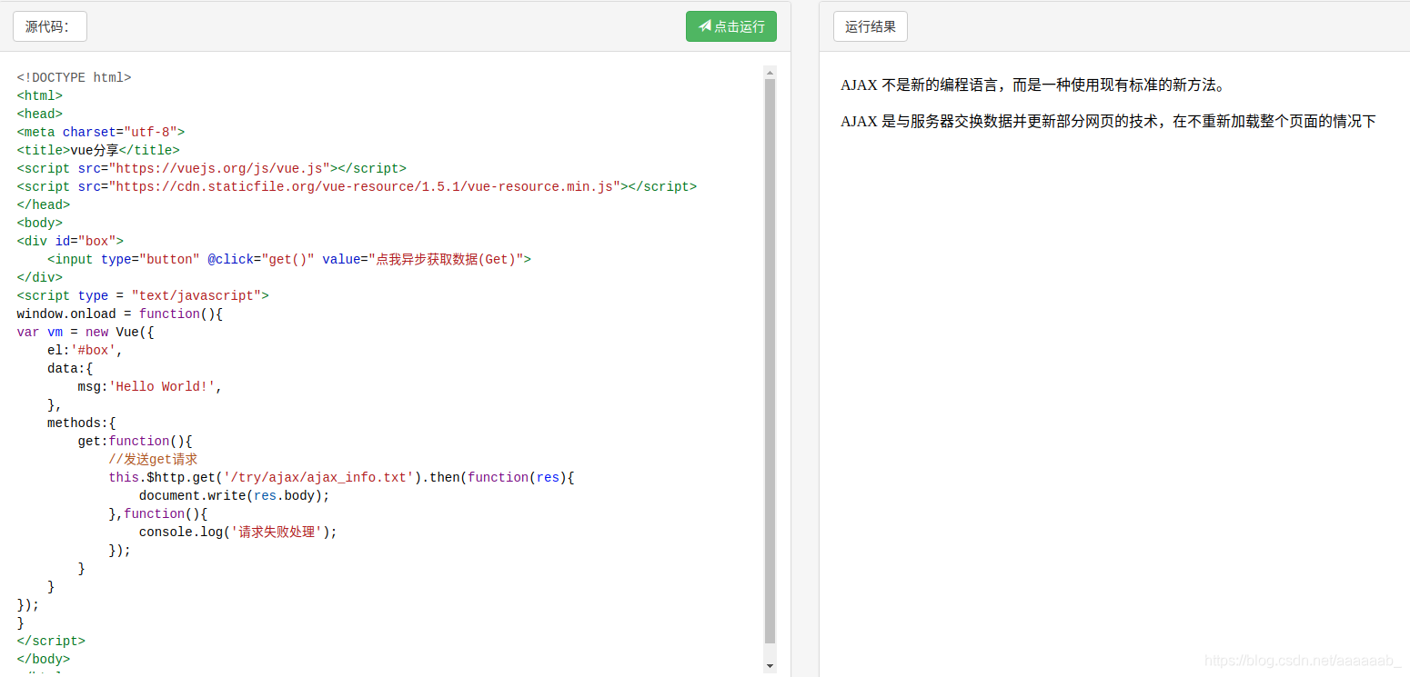The height and width of the screenshot is (677, 1410).
Task: Click the //发送get请求 comment
Action: pos(153,459)
